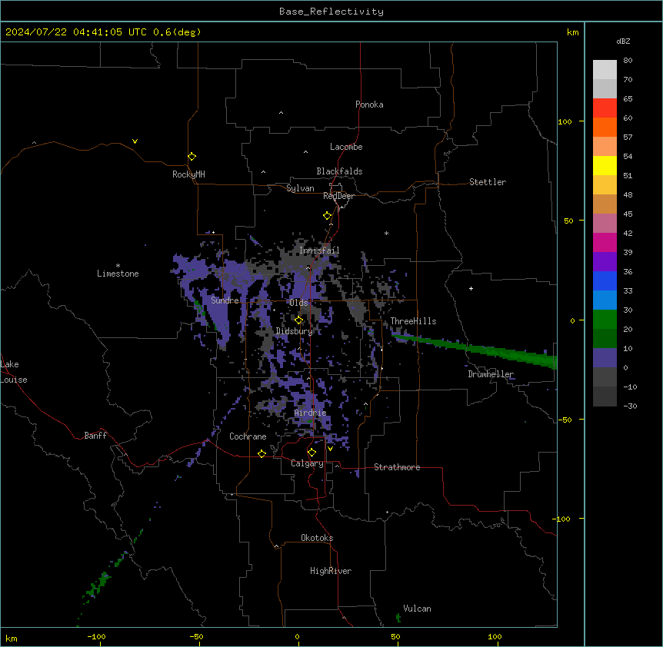Screen dimensions: 663x647
Task: Click the Okotoks label
Action: tap(317, 538)
